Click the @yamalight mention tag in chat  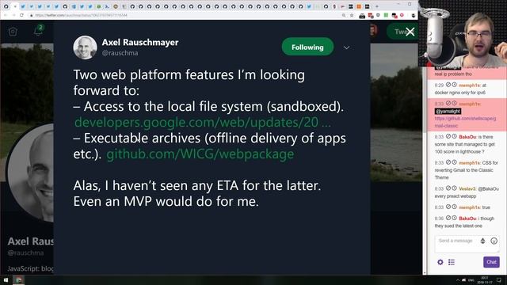click(x=448, y=111)
